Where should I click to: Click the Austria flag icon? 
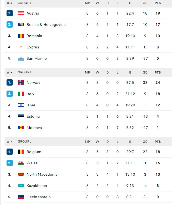pos(21,13)
